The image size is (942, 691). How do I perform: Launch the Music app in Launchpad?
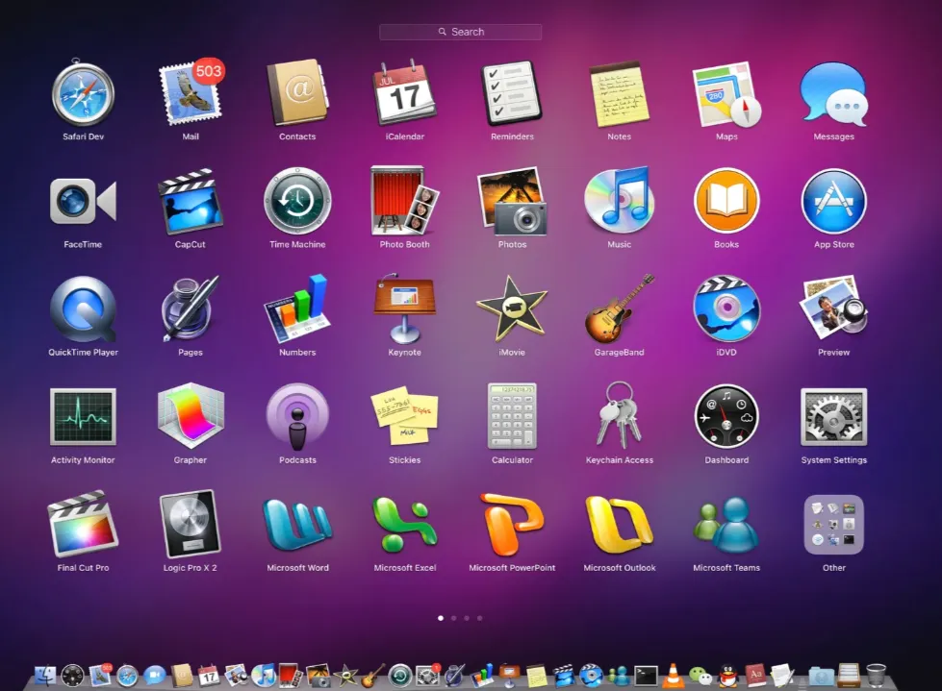(x=620, y=200)
